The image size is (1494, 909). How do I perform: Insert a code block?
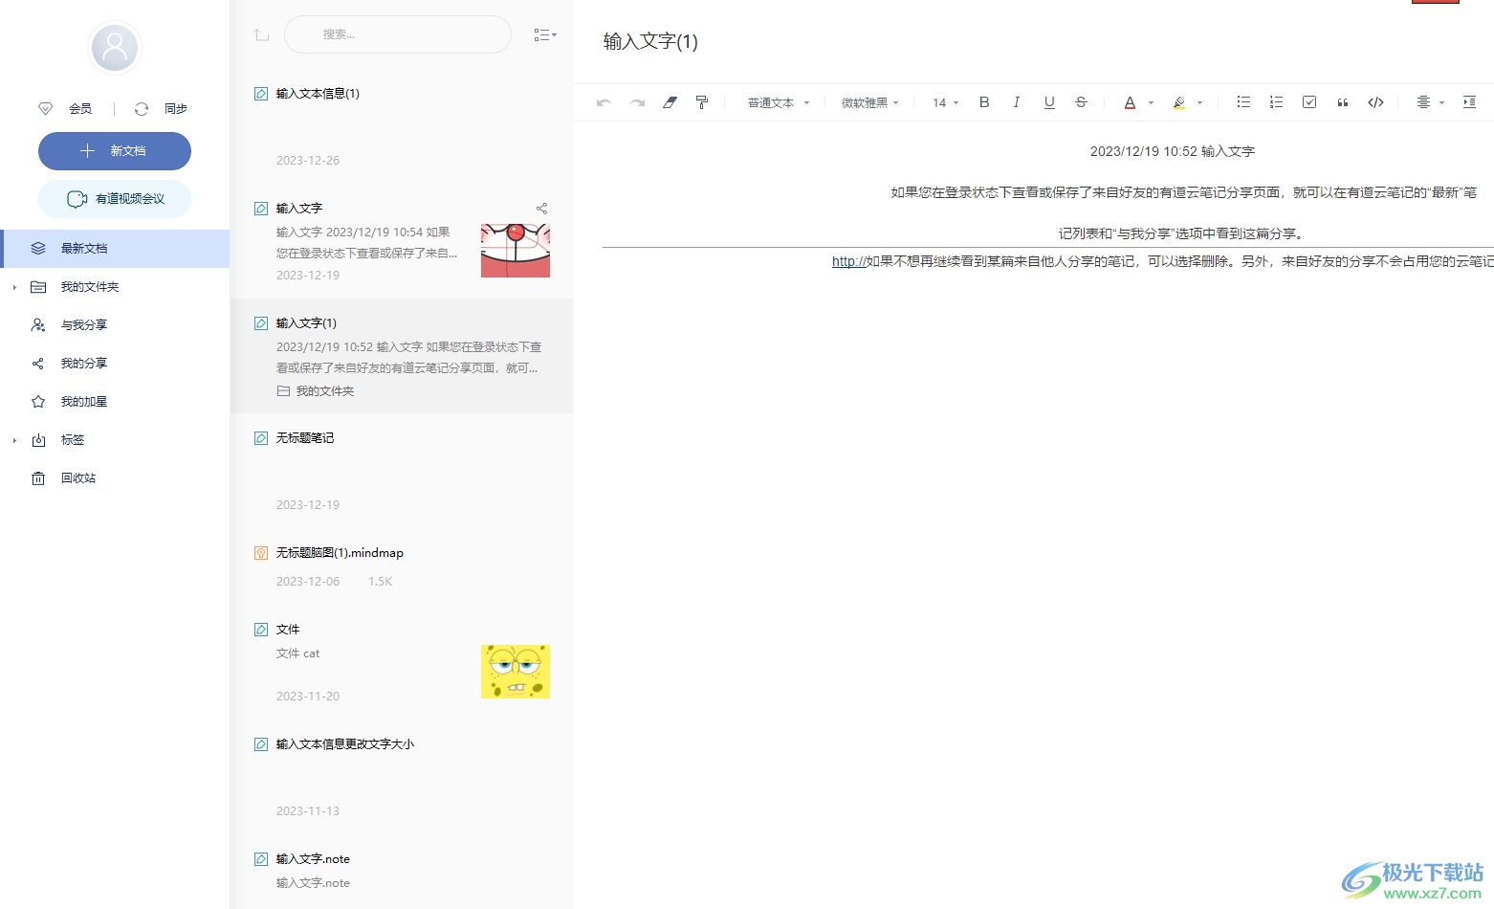1375,102
